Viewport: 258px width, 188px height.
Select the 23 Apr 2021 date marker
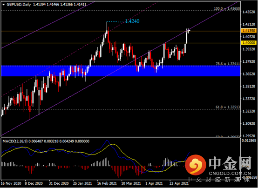point(179,183)
